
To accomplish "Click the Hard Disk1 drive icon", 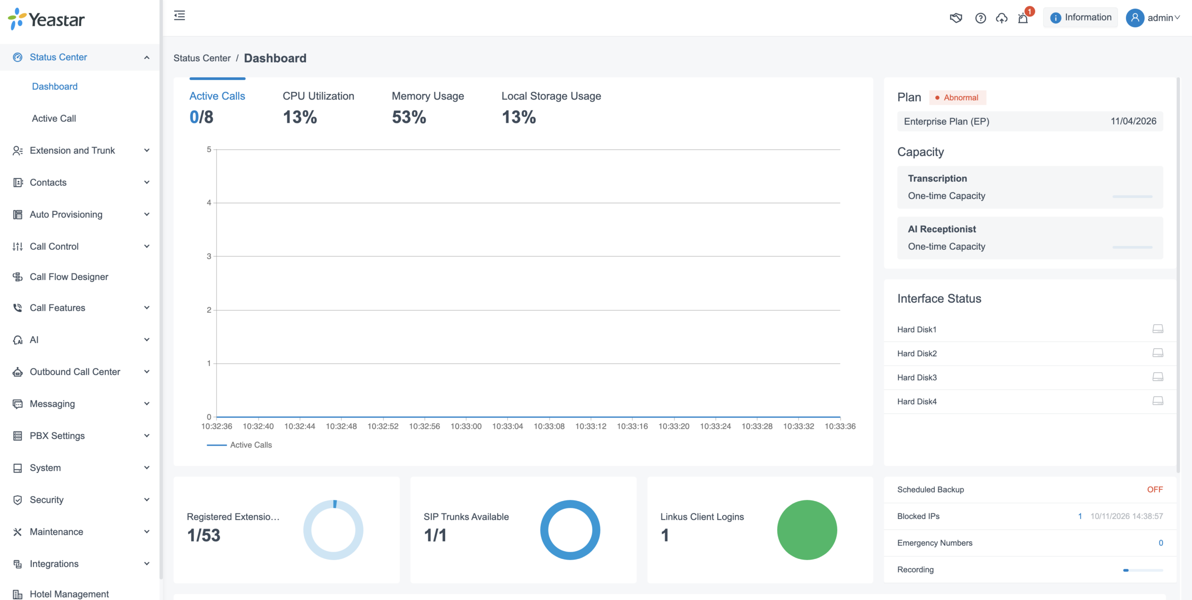I will (1158, 329).
